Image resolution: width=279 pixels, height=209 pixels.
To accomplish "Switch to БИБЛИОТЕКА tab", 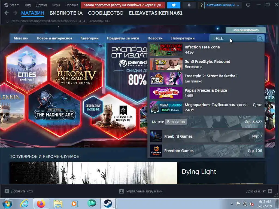I will pyautogui.click(x=66, y=13).
